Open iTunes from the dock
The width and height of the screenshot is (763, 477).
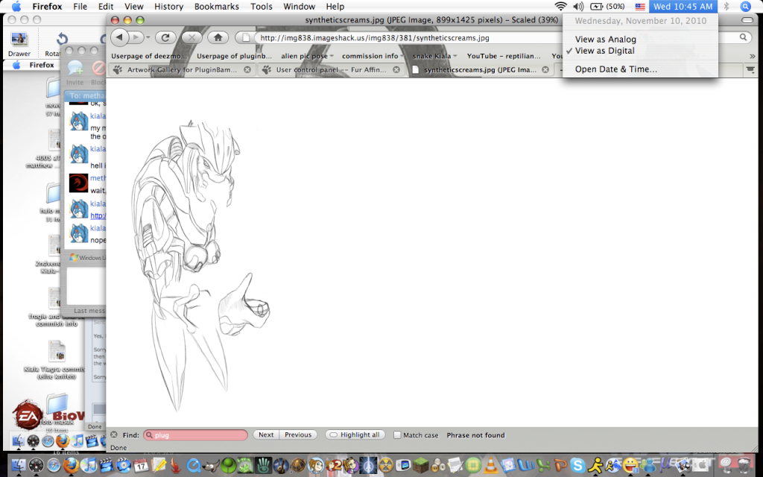tap(88, 465)
